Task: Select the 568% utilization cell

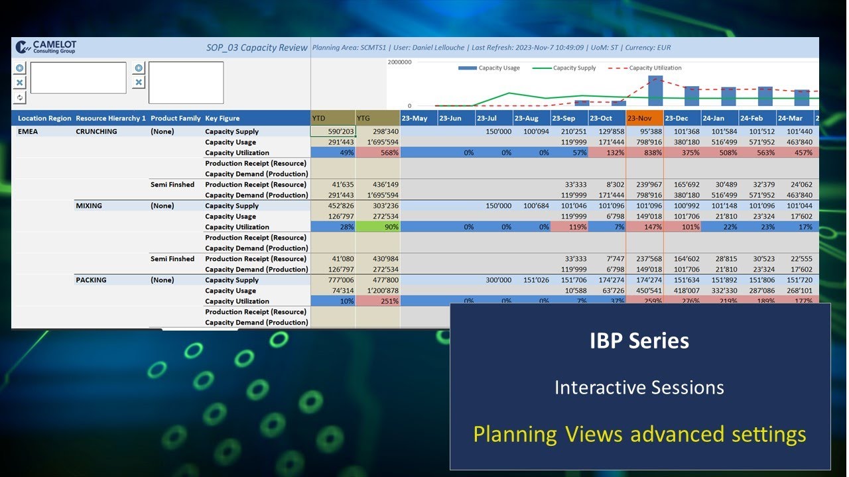Action: tap(377, 153)
